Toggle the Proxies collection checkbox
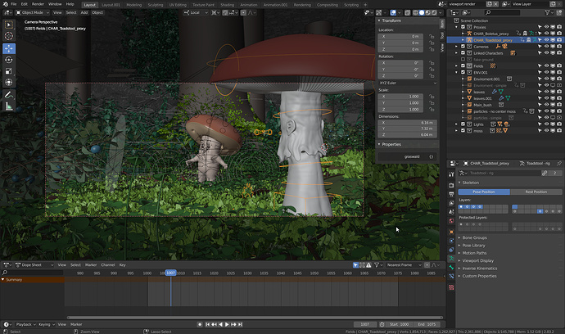 (463, 27)
